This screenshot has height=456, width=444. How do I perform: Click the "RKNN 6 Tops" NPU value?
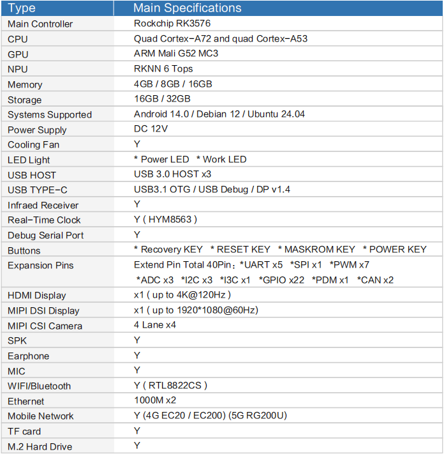coord(163,69)
